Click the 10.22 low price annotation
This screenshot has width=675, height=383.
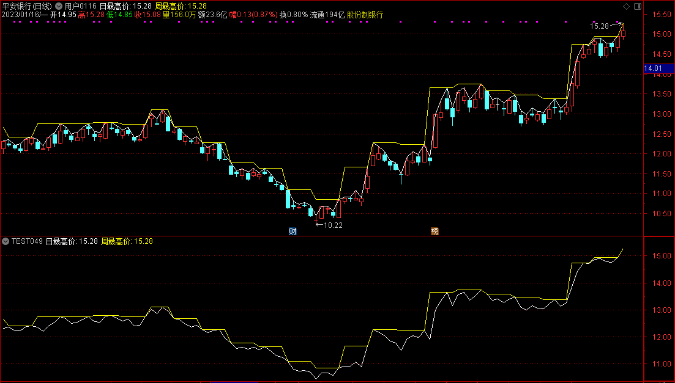333,225
